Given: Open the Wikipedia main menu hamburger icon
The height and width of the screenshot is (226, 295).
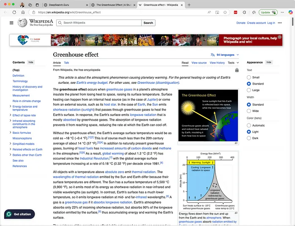Looking at the screenshot, I should point(11,23).
